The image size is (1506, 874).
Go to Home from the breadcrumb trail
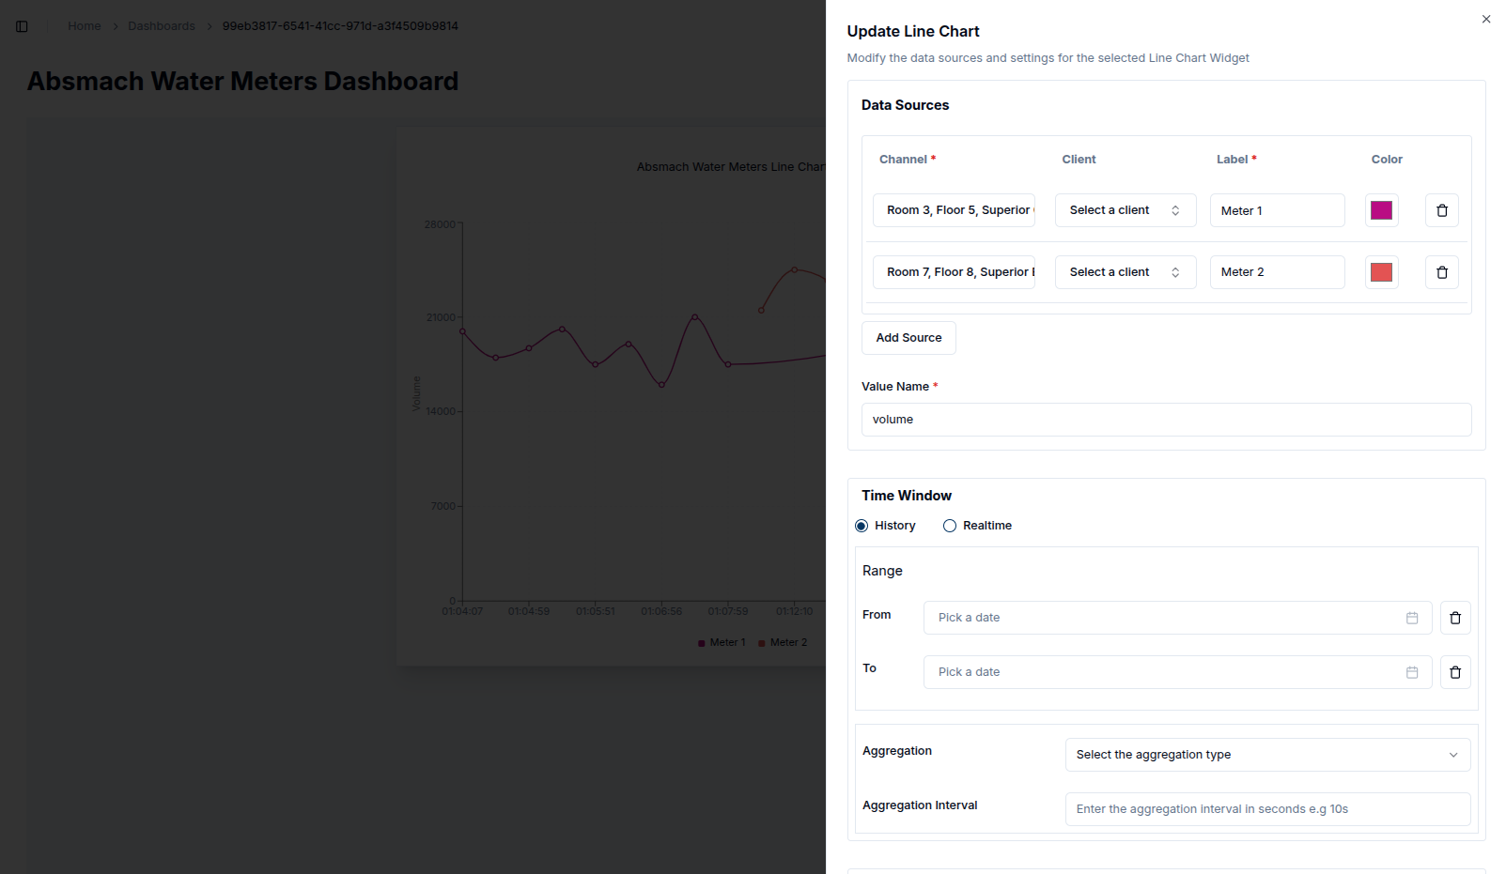click(84, 25)
